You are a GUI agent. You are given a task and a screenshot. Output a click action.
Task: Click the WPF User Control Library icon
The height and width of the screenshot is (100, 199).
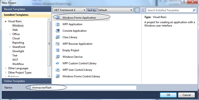tap(58, 70)
